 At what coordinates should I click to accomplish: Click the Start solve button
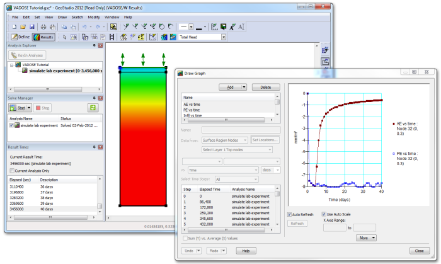[17, 108]
